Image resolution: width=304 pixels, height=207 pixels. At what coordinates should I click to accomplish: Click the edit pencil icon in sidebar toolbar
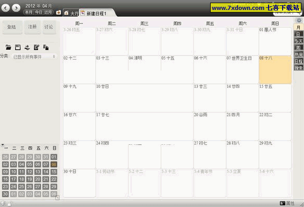(37, 47)
